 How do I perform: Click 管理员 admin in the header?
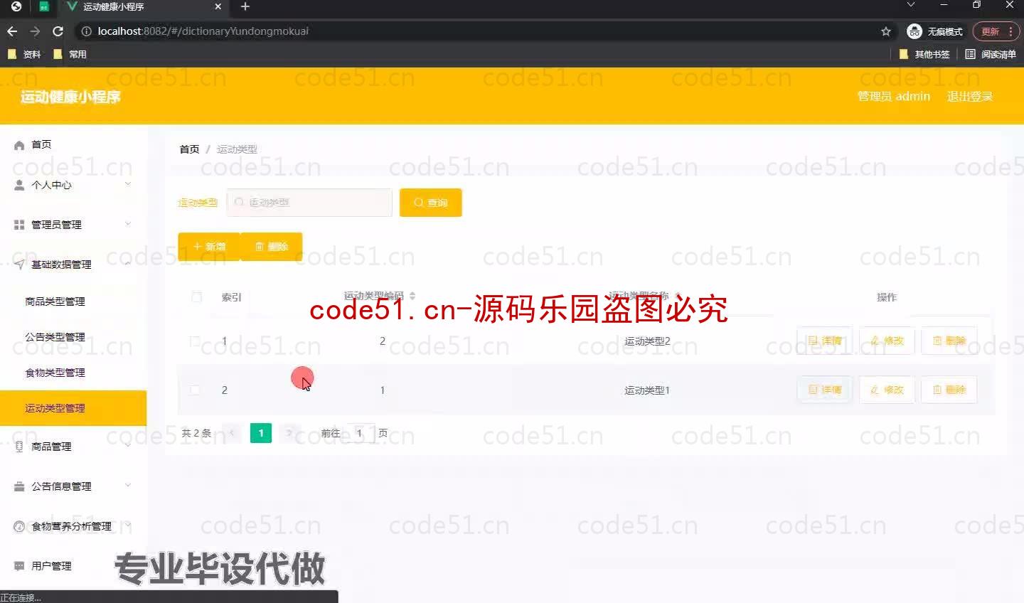click(x=894, y=97)
